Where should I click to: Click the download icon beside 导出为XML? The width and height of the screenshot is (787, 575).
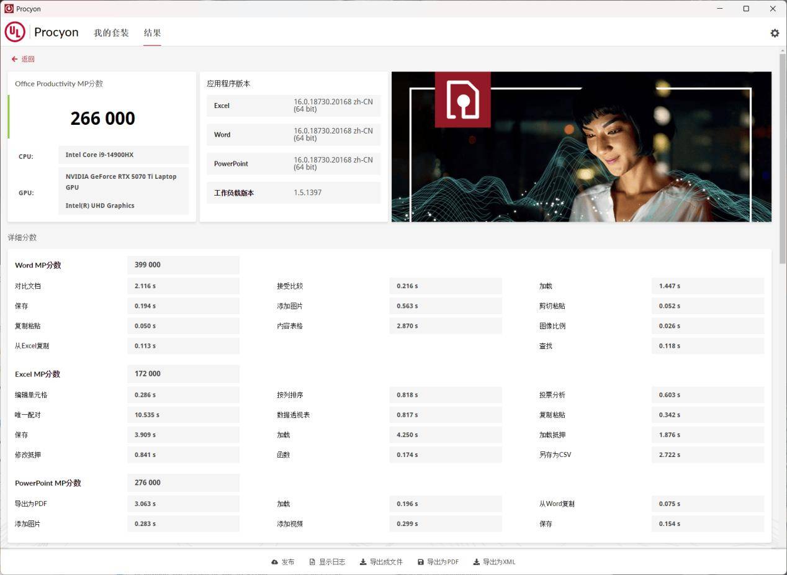coord(475,561)
